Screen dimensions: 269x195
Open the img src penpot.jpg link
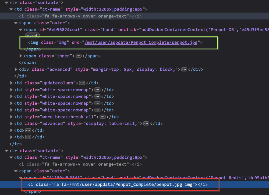141,42
